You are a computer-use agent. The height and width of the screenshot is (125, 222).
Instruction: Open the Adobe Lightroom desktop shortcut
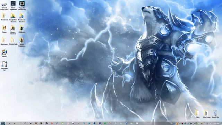[13, 5]
